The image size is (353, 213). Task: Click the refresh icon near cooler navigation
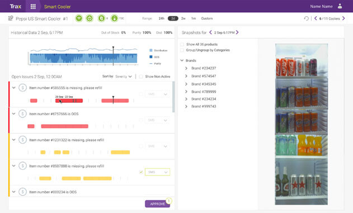[306, 18]
